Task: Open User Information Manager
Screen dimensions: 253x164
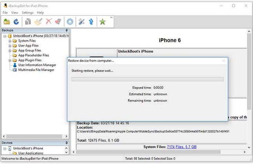Action: pos(37,65)
